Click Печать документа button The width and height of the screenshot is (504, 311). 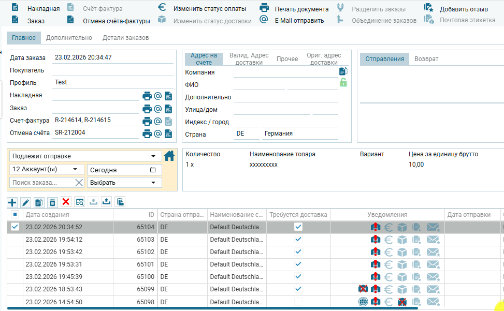(294, 8)
